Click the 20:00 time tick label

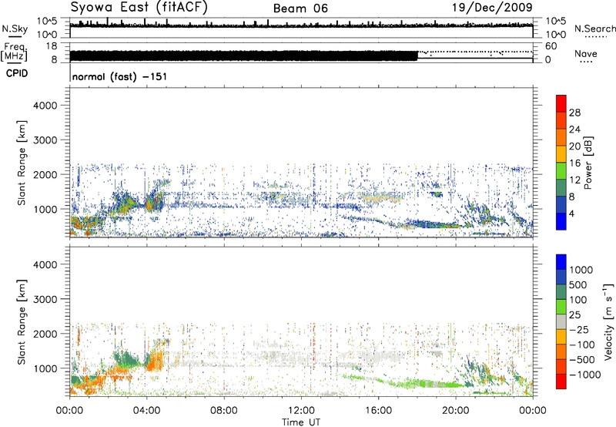pyautogui.click(x=456, y=411)
